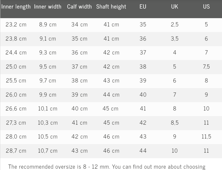Click the UK size 8,5 cell
This screenshot has height=170, width=222.
(175, 123)
